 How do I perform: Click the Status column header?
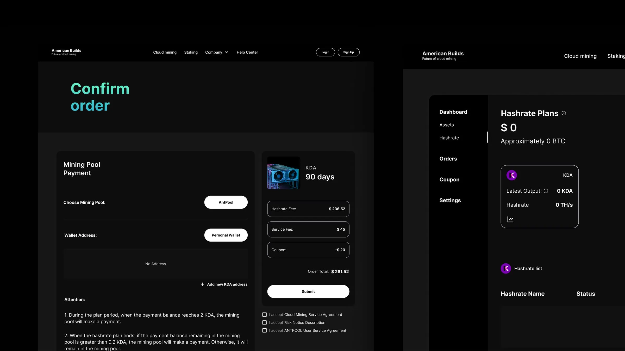click(586, 294)
